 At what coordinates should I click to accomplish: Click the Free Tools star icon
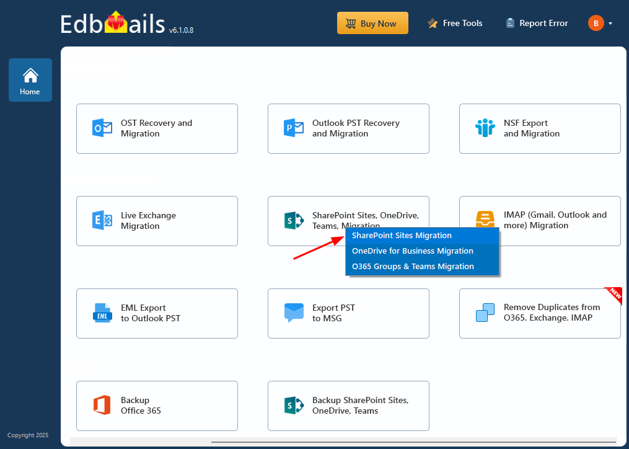pyautogui.click(x=433, y=24)
